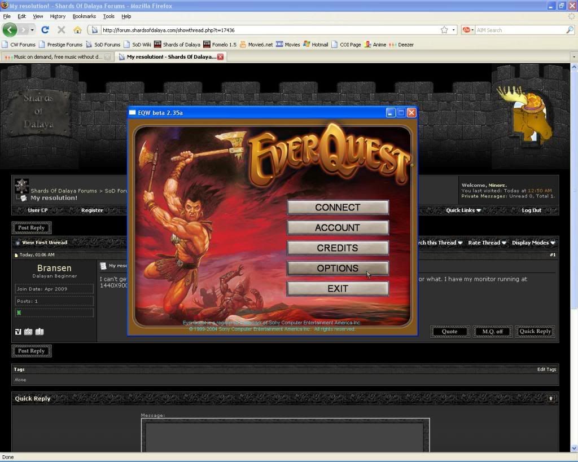
Task: Click the post status icon beside Today, 01:06 AM
Action: pos(16,255)
